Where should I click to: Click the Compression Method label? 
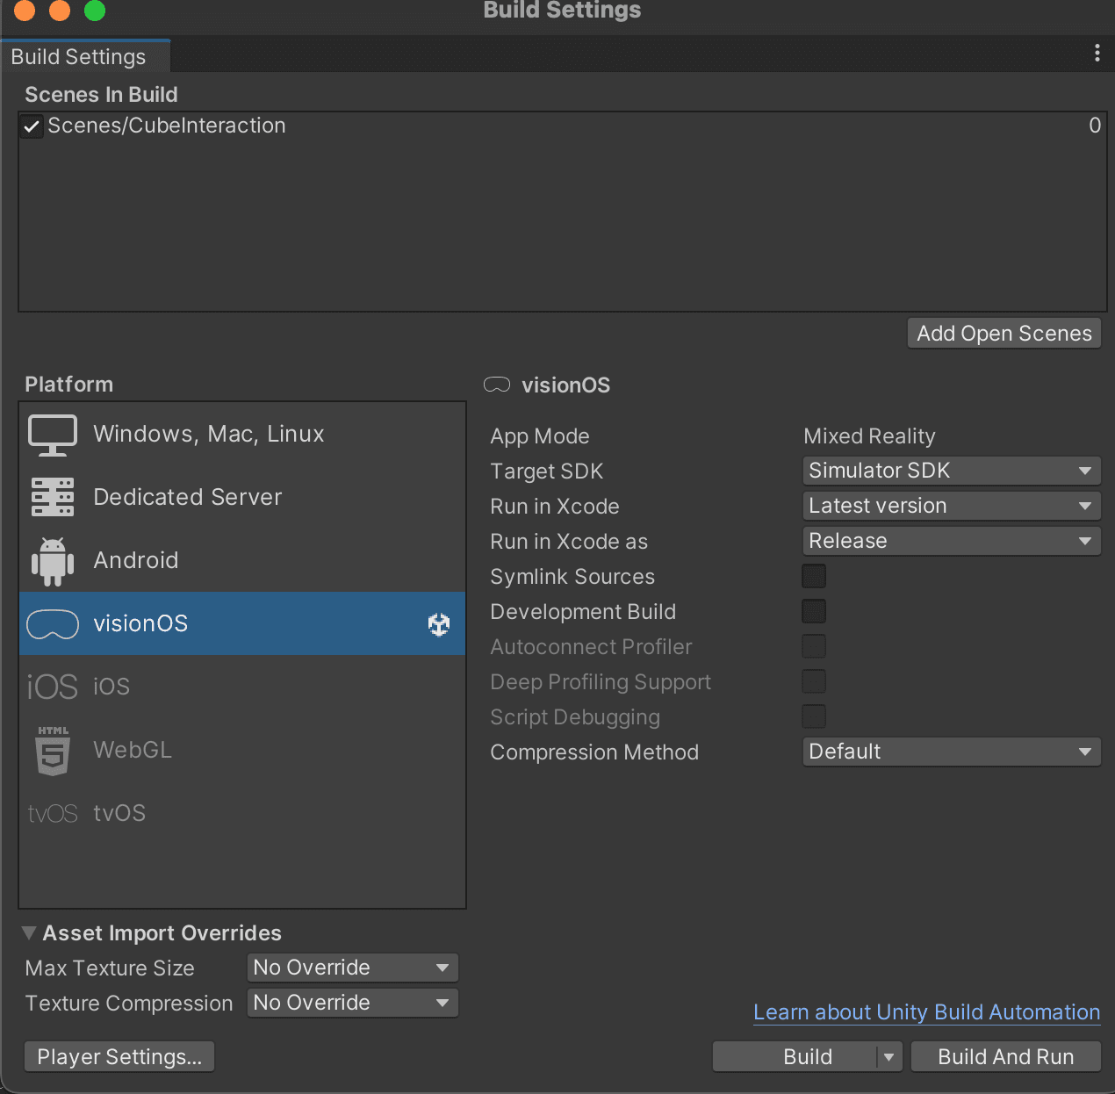[594, 752]
